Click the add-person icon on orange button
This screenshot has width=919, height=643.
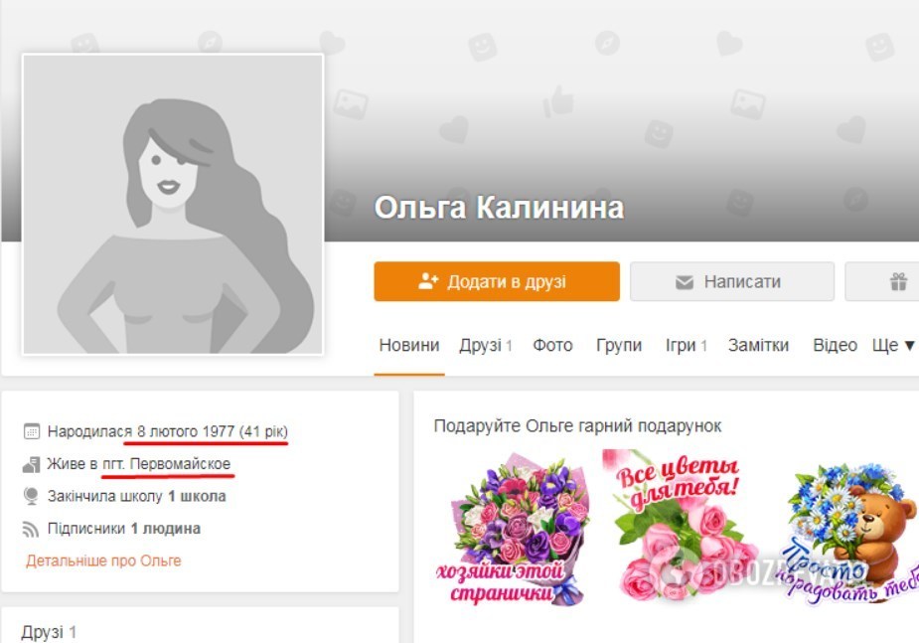click(x=428, y=282)
